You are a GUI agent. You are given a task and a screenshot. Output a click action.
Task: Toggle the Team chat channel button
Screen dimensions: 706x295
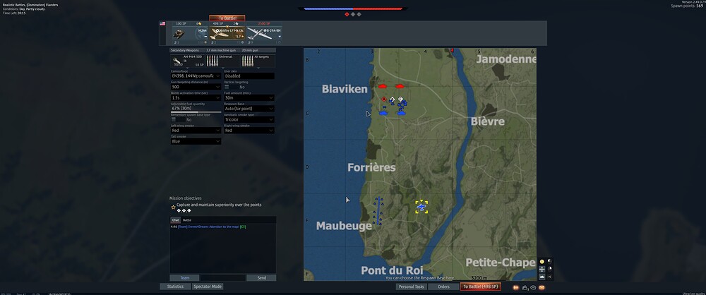point(184,277)
